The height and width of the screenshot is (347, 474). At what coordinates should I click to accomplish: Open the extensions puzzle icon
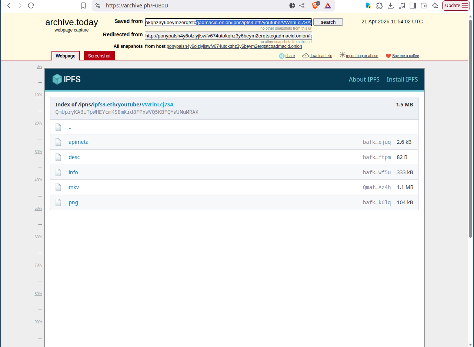(x=379, y=6)
